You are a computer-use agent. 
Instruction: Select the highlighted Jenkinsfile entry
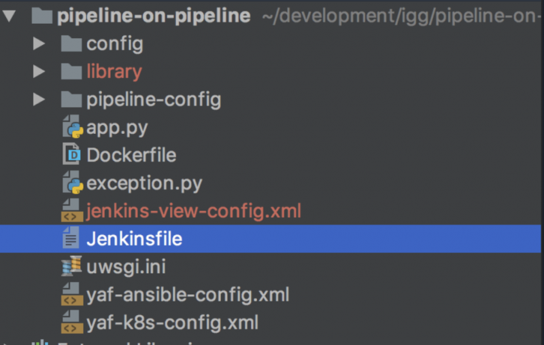134,239
